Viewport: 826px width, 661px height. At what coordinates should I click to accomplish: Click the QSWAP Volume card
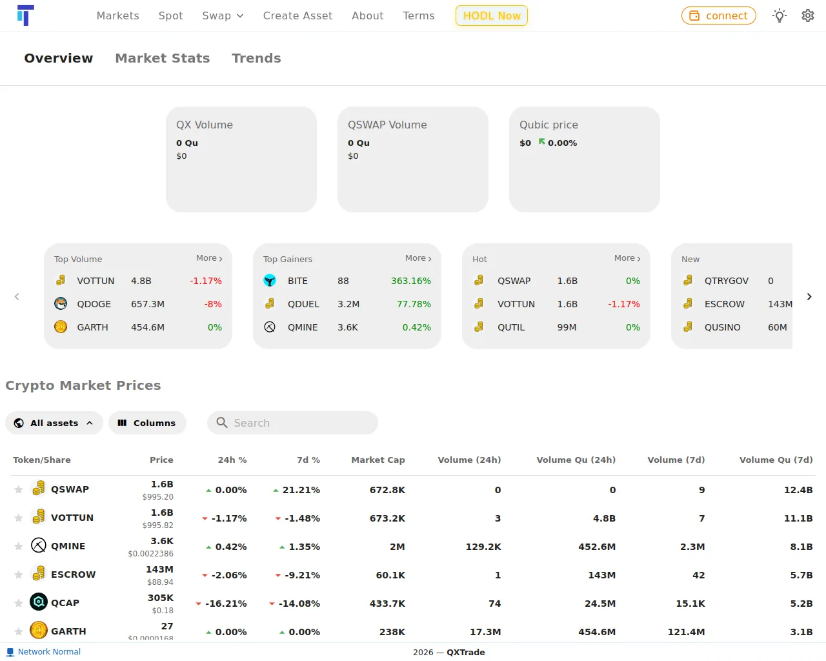coord(413,159)
